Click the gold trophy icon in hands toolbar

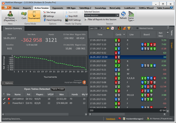(x=129, y=28)
